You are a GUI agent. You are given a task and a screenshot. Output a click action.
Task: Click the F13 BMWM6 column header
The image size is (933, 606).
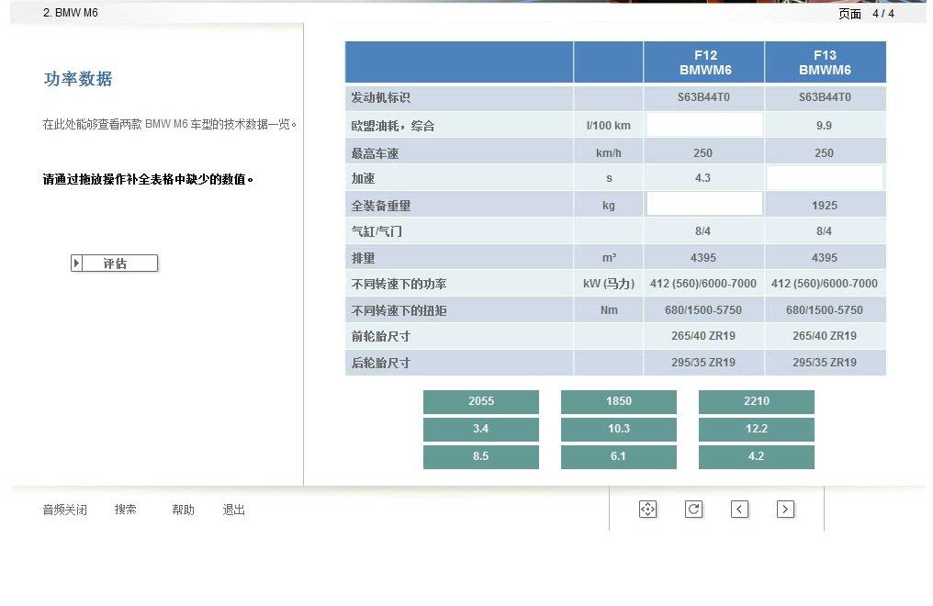point(826,62)
